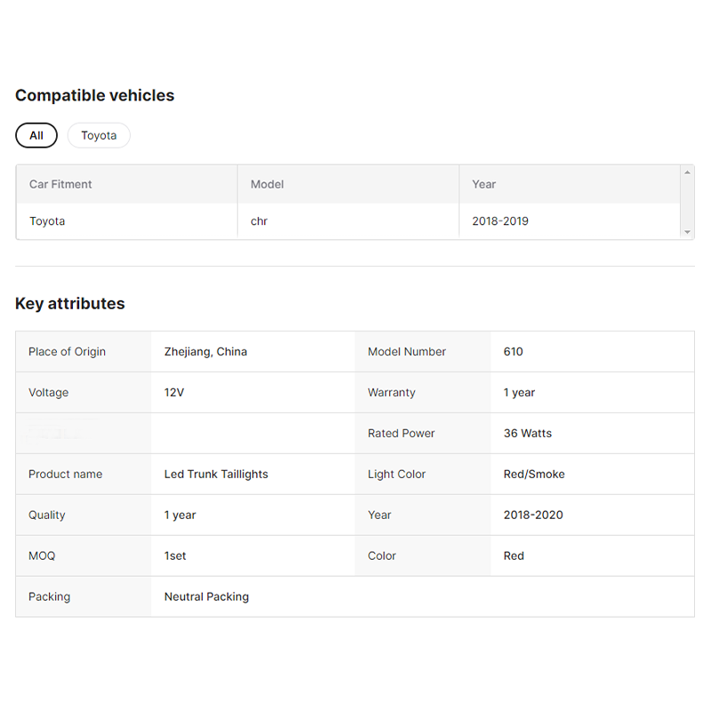This screenshot has width=711, height=711.
Task: Click the Year column header in fitment table
Action: pyautogui.click(x=570, y=184)
